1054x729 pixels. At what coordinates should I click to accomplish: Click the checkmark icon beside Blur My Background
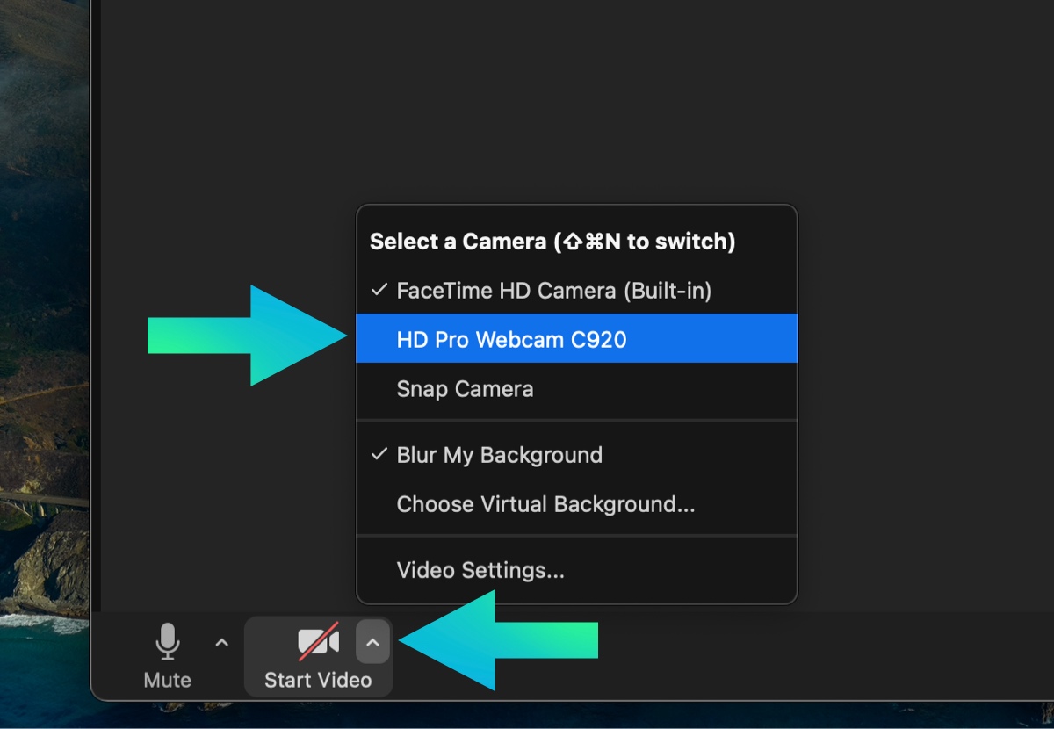tap(379, 454)
